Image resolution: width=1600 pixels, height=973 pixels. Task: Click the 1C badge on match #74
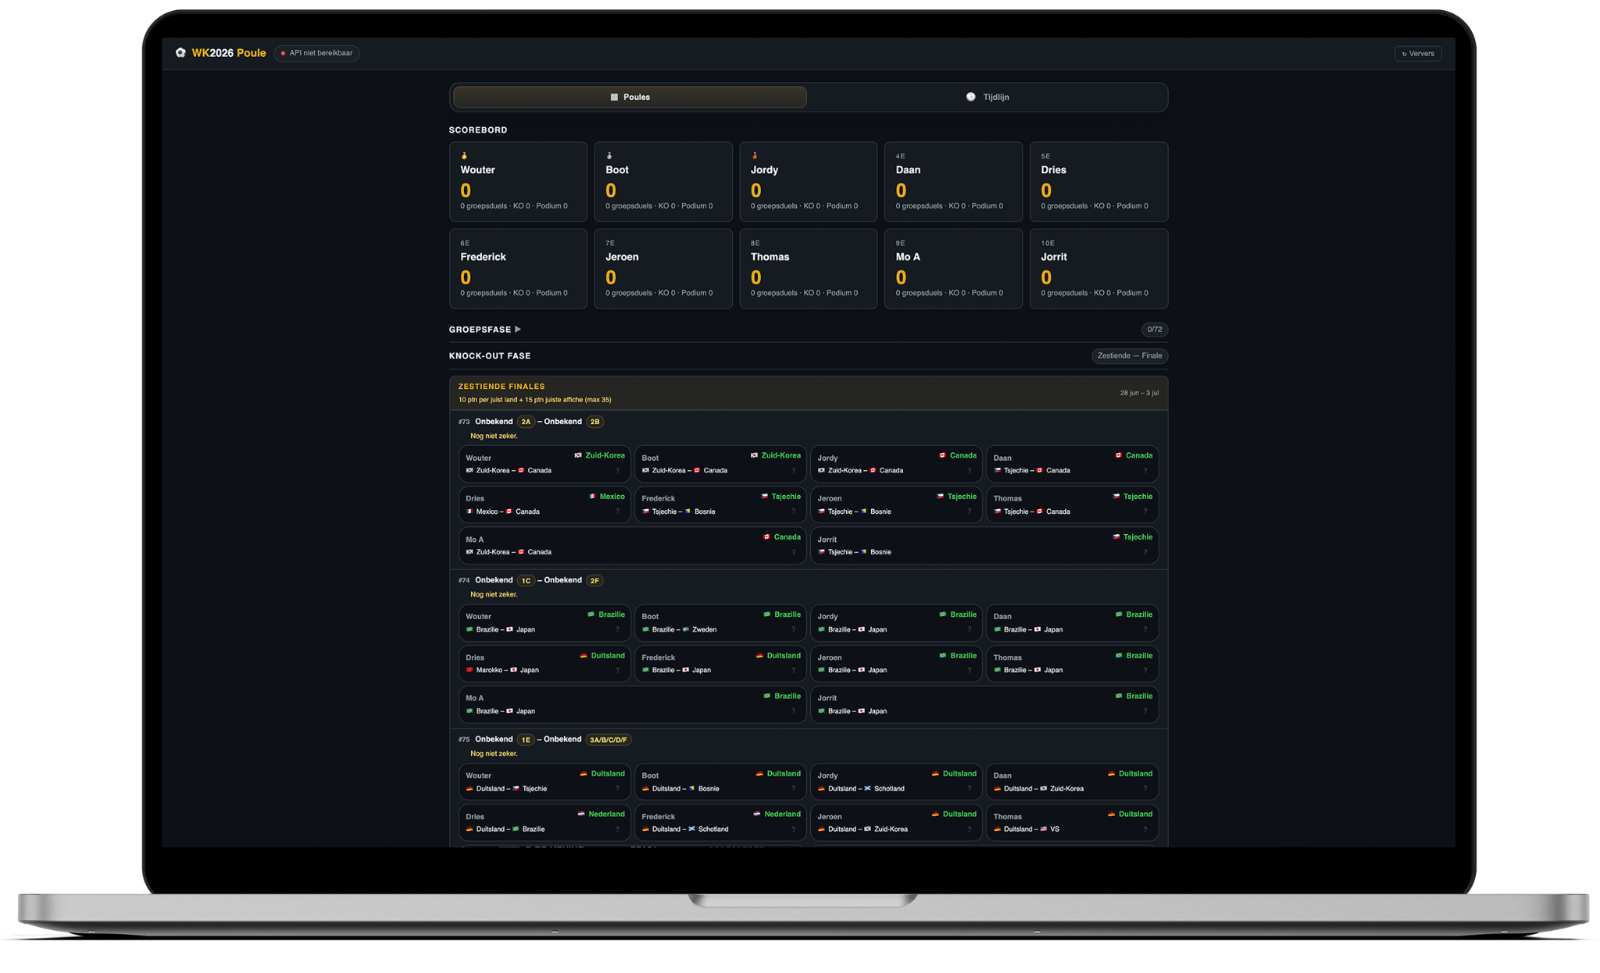tap(526, 581)
